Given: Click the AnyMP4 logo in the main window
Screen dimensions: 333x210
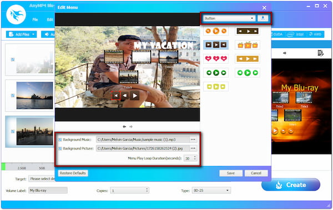Looking at the screenshot, I should point(16,14).
